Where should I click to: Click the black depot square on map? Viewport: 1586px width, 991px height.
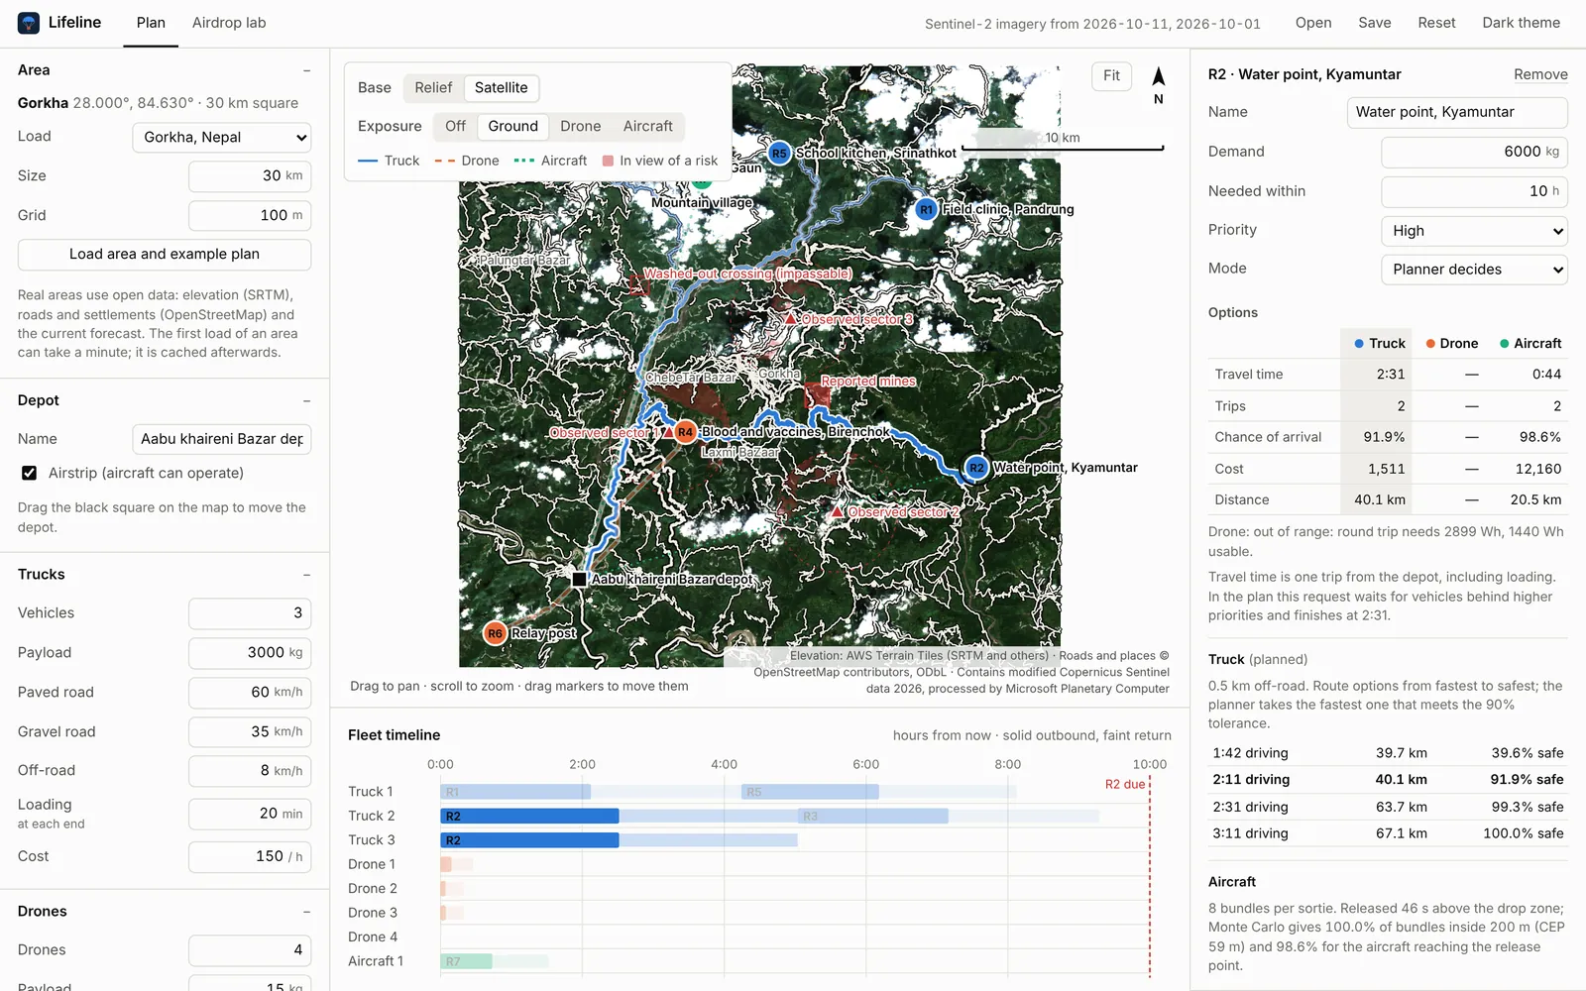point(579,579)
